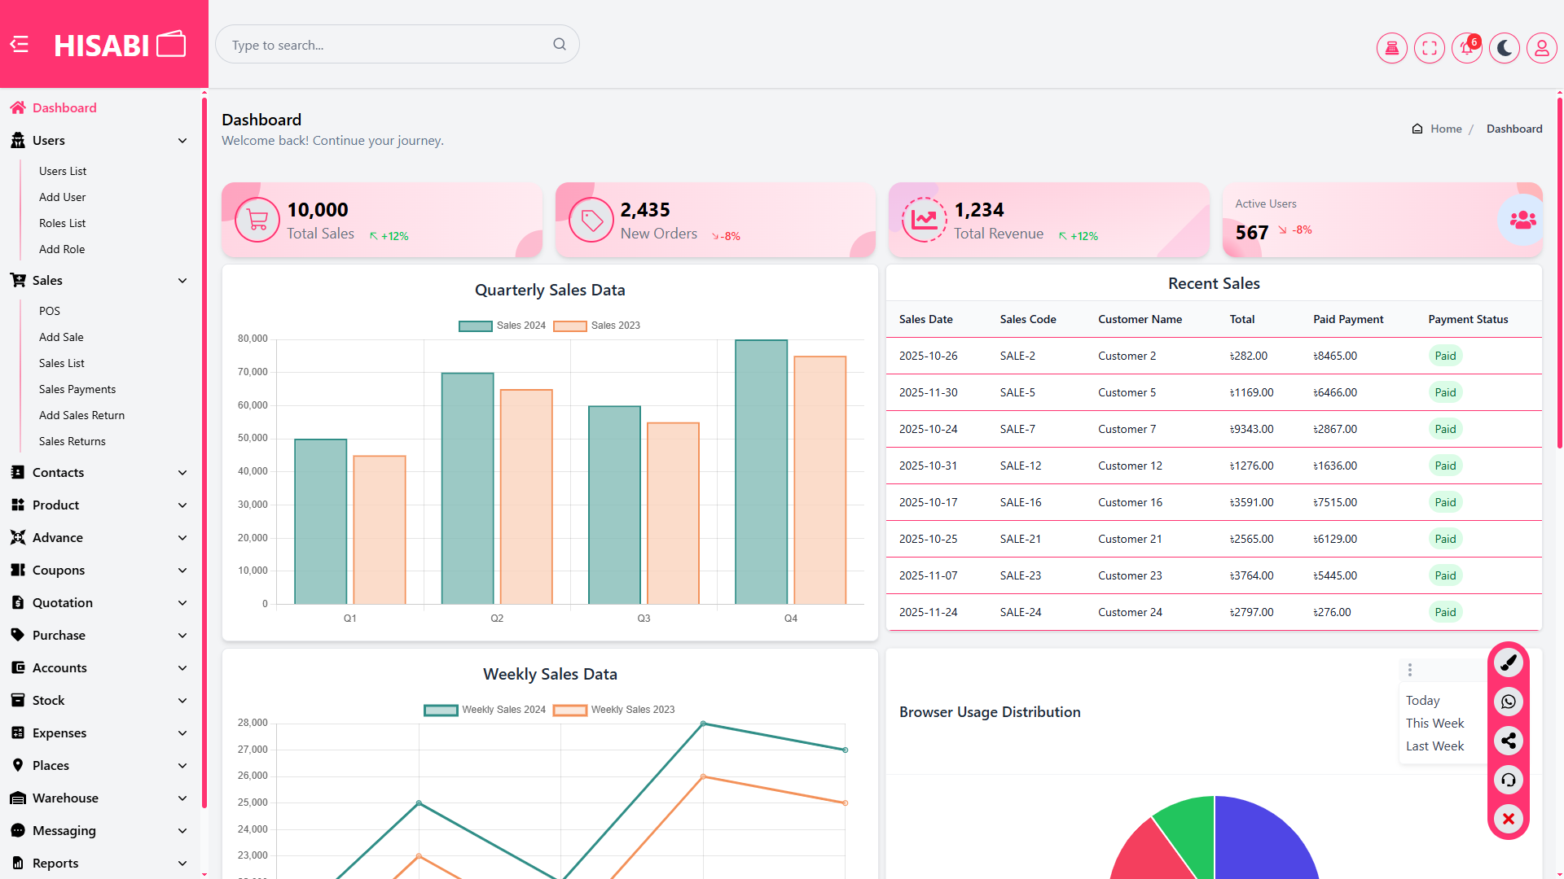Toggle Sales 2024 legend in quarterly chart

(x=502, y=326)
